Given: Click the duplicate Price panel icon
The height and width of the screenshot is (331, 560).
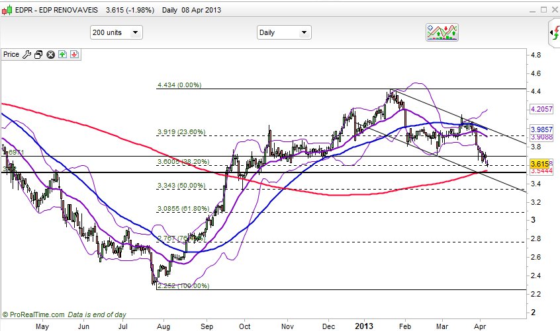Looking at the screenshot, I should pos(38,55).
